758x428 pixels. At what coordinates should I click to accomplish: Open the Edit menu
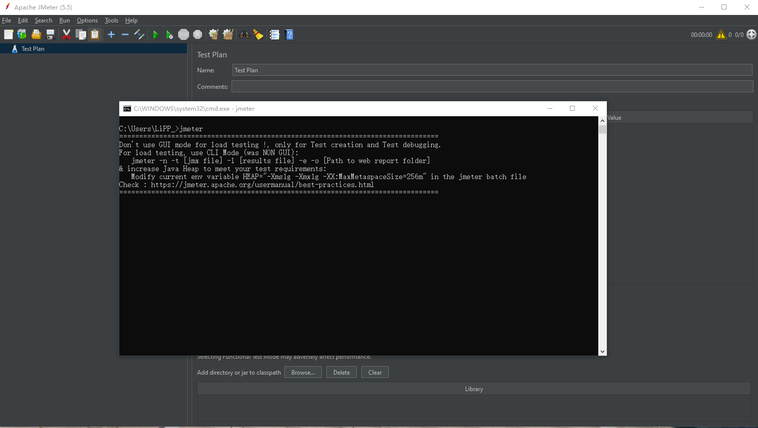23,20
